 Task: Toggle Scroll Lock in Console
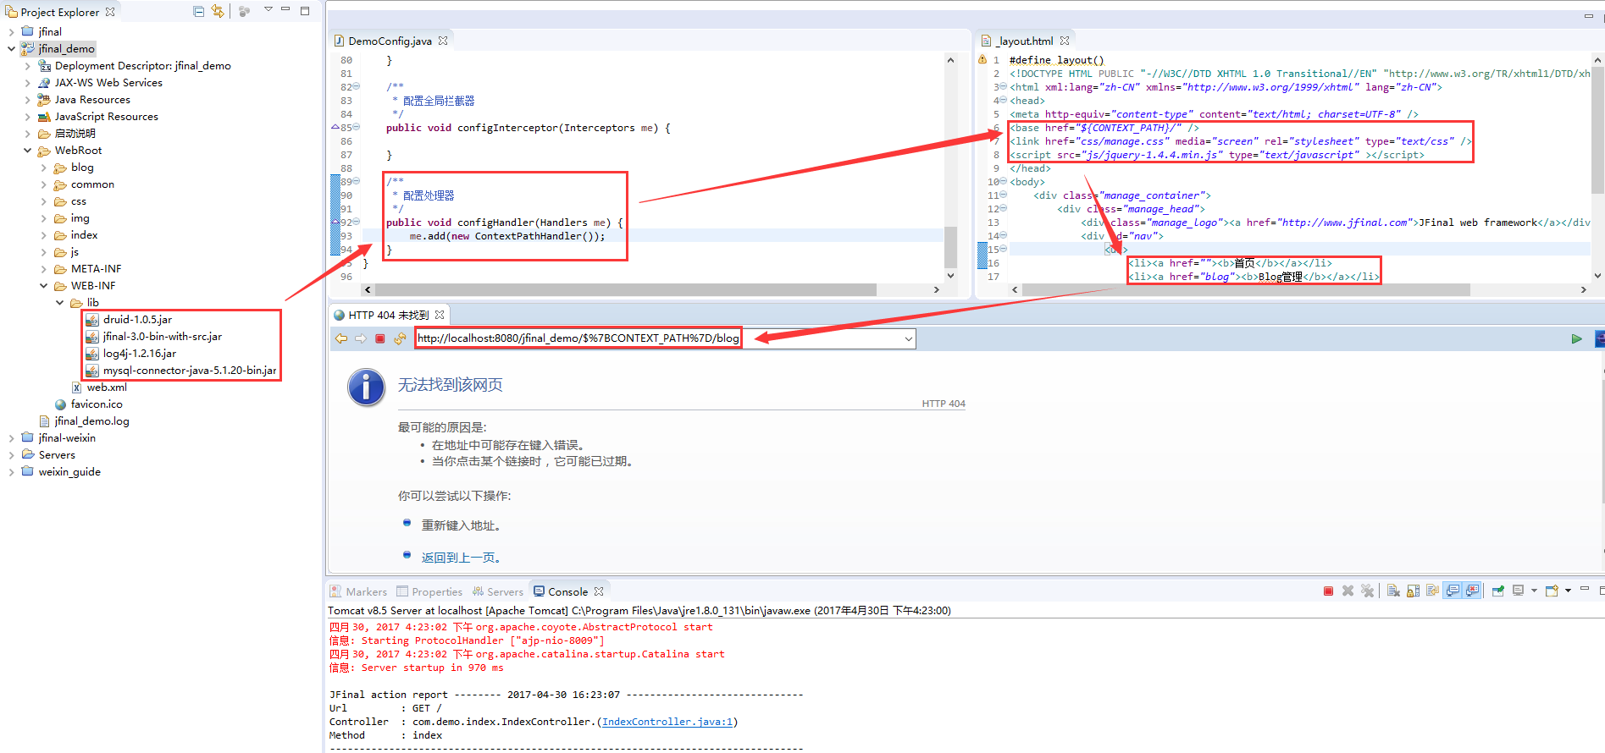coord(1413,591)
